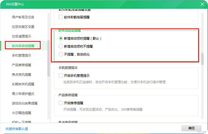
Task: Select 新增启动项时不提醒 radio option
Action: click(x=61, y=46)
